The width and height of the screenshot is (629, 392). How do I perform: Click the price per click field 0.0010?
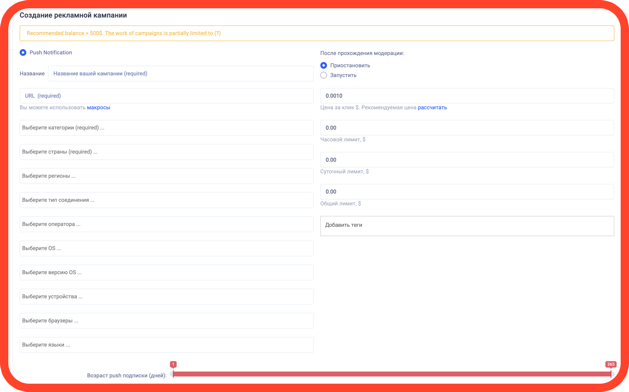(467, 96)
